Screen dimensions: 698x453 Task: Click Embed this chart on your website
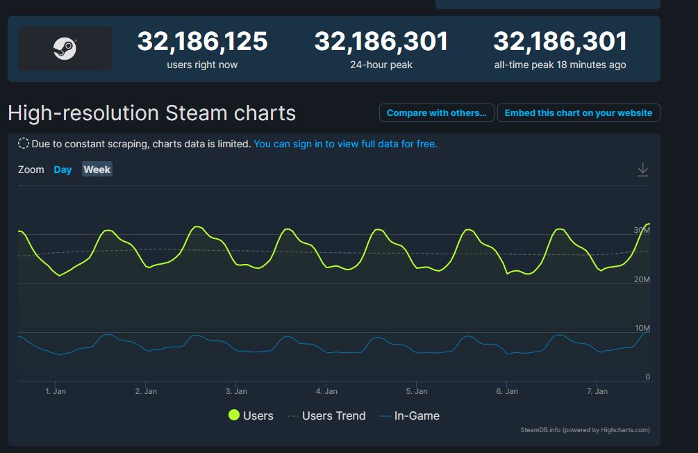pos(579,113)
